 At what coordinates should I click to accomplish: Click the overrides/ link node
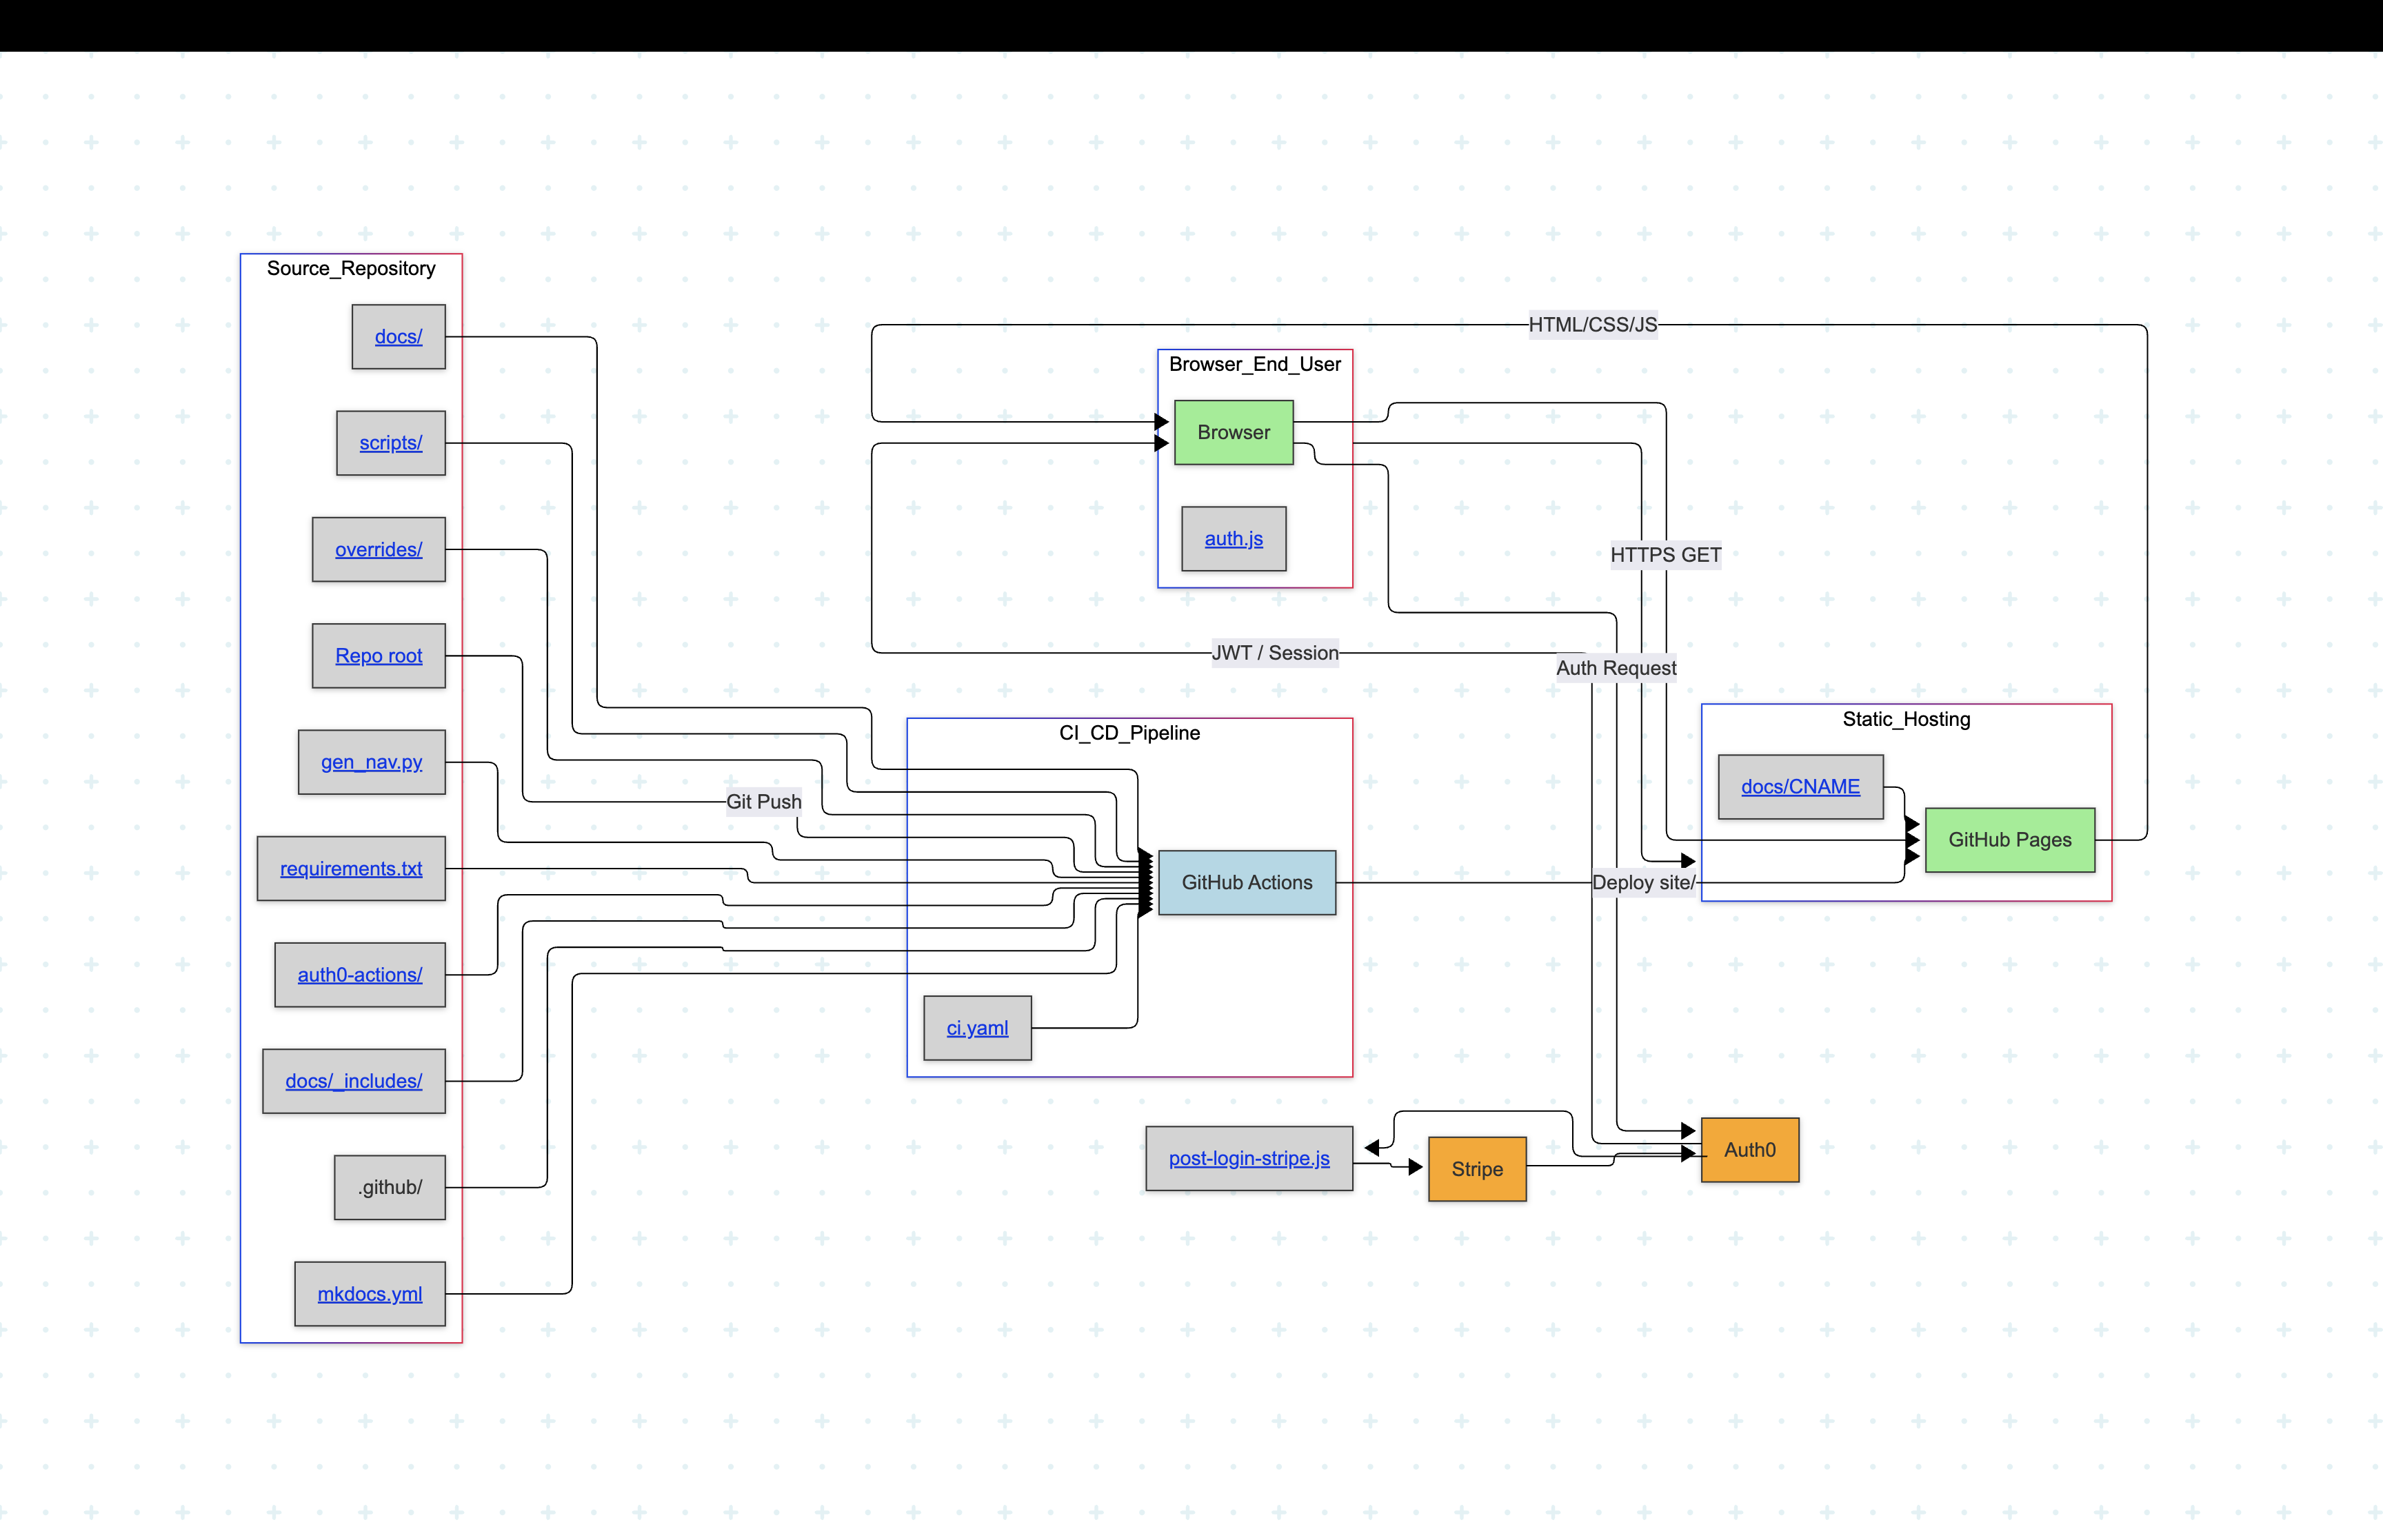point(378,550)
